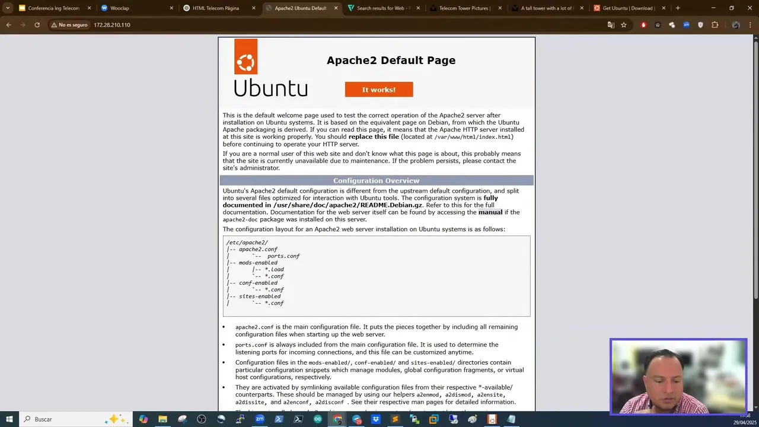Viewport: 759px width, 427px height.
Task: Click the webcam video overlay
Action: tap(678, 376)
